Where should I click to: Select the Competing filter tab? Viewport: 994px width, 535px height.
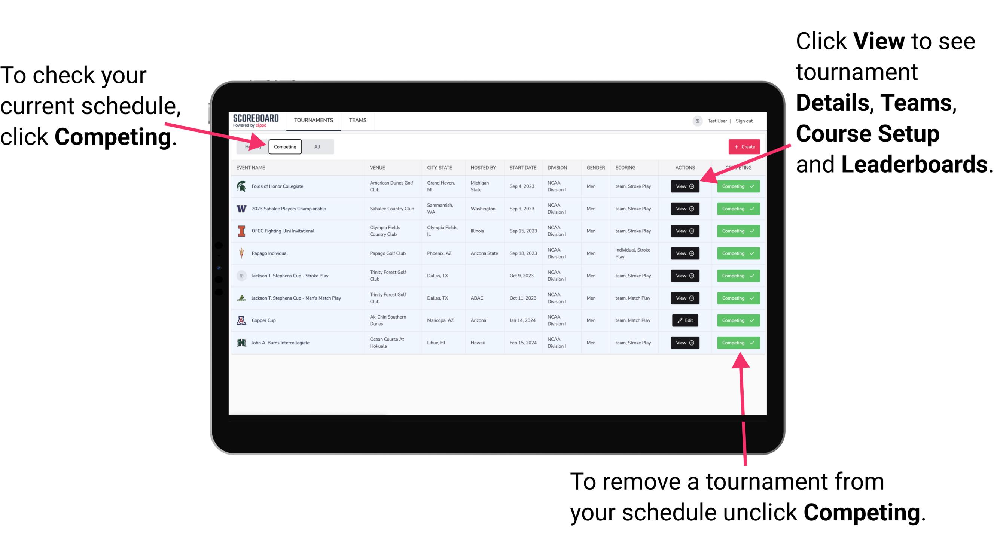pyautogui.click(x=284, y=146)
